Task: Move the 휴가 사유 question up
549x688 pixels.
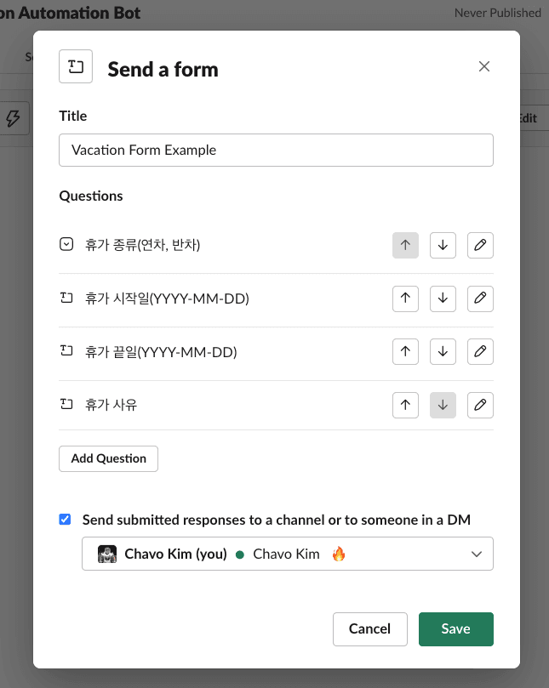Action: click(x=405, y=405)
